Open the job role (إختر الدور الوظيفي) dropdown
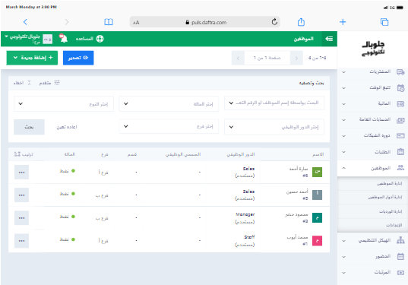Viewport: 408px width, 285px height. (x=274, y=127)
